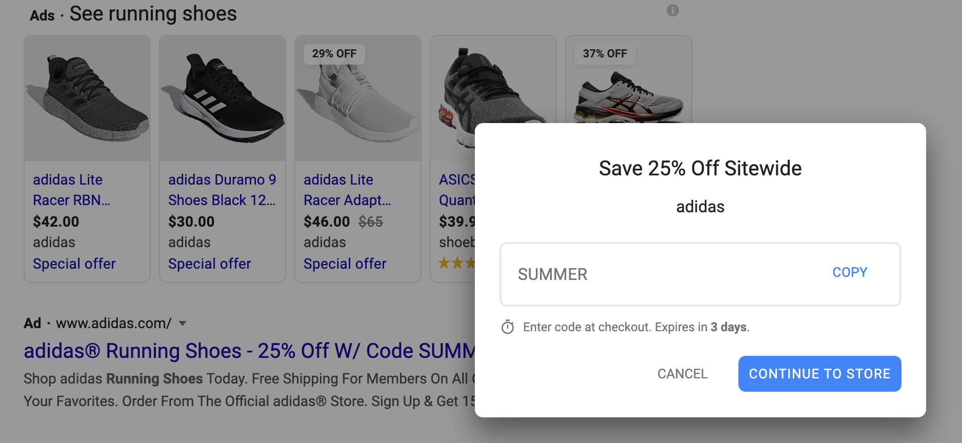Open Special offer under the $46.00 shoe
The image size is (962, 443).
pos(345,264)
